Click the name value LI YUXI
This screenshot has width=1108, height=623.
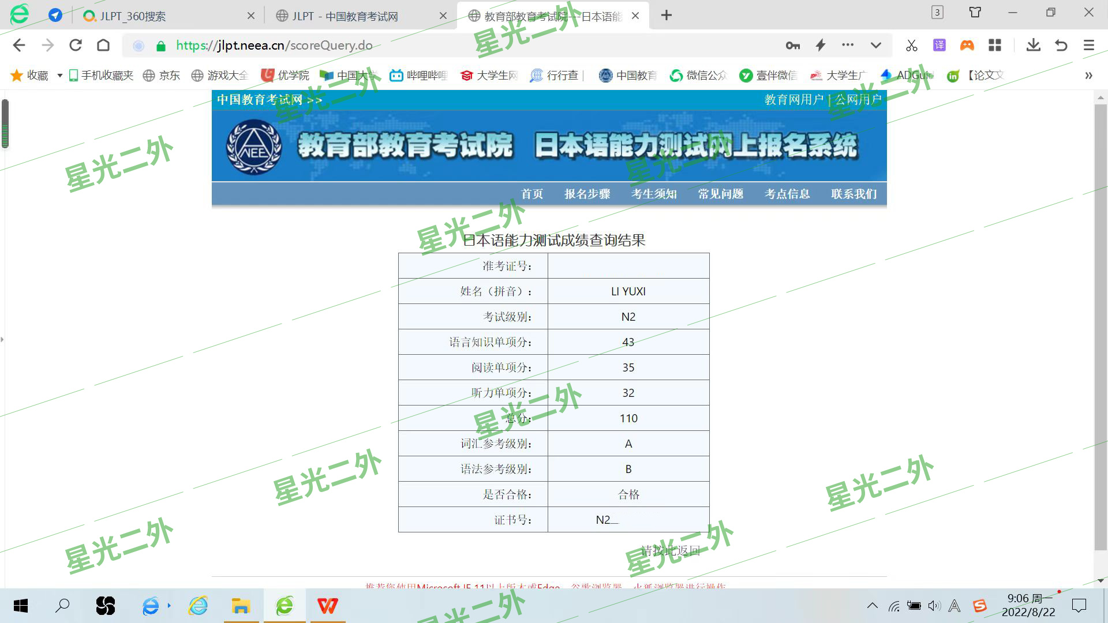628,291
